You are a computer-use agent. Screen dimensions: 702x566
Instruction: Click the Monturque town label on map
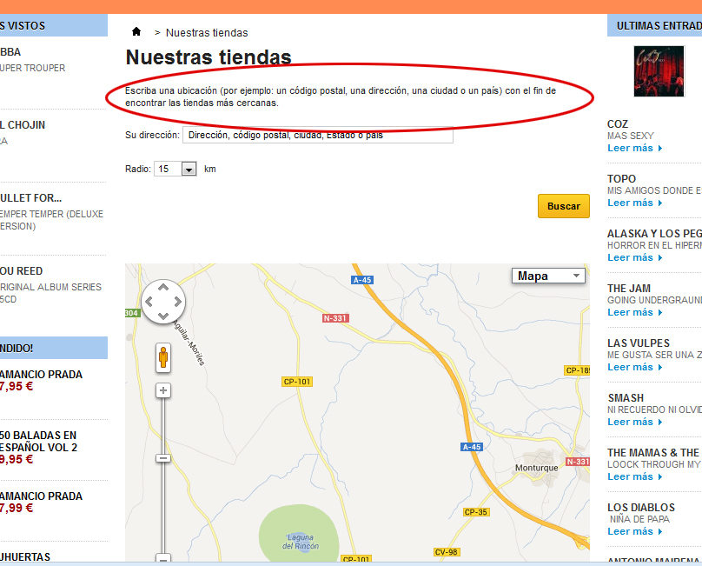point(536,468)
